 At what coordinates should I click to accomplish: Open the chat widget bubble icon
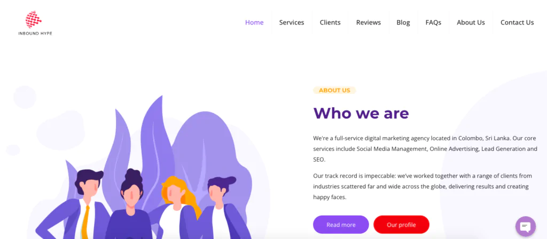tap(526, 226)
